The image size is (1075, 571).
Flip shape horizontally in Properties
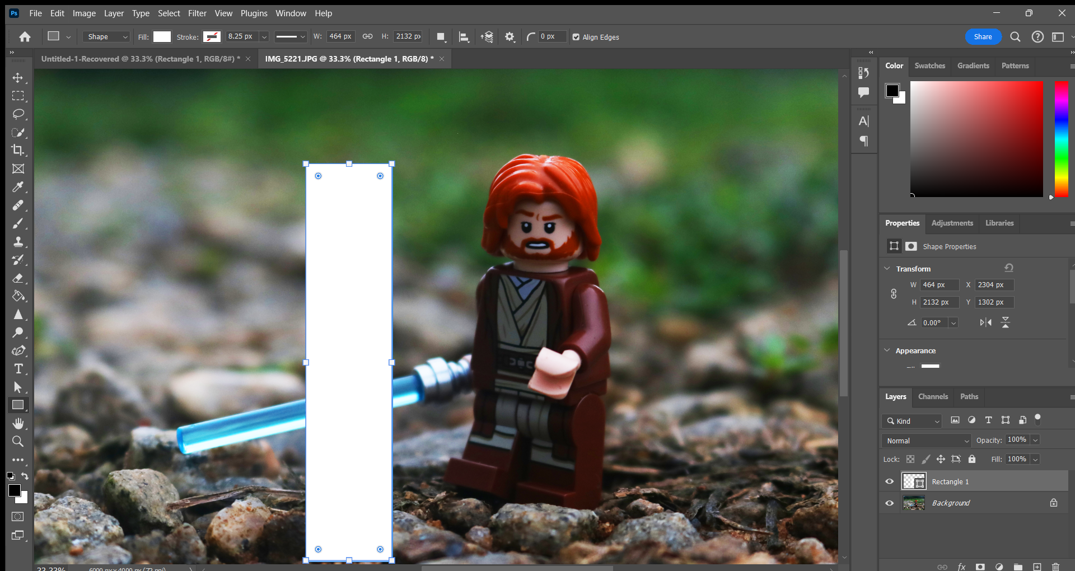[x=986, y=322]
